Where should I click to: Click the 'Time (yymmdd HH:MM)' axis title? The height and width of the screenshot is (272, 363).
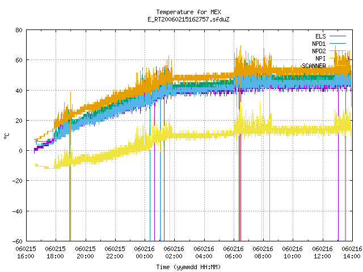188,267
